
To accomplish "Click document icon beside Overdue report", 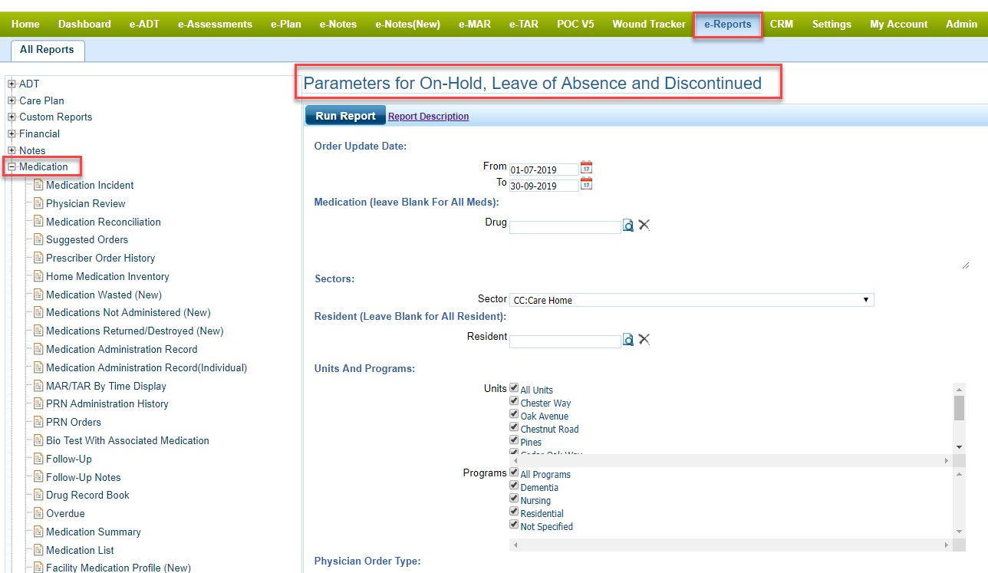I will (38, 513).
